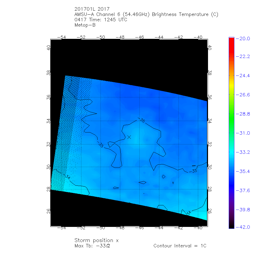This screenshot has width=266, height=266.
Task: Click the storm position X marker on map
Action: pos(129,137)
